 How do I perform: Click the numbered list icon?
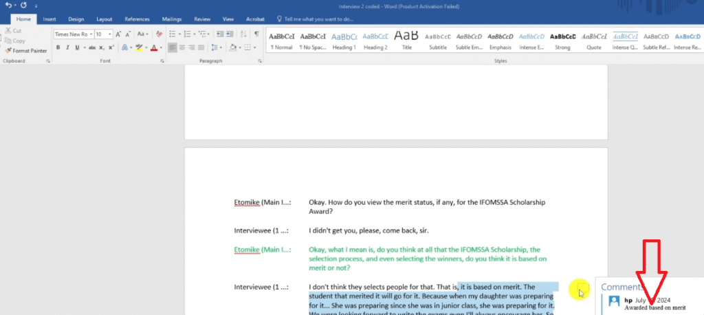click(187, 34)
